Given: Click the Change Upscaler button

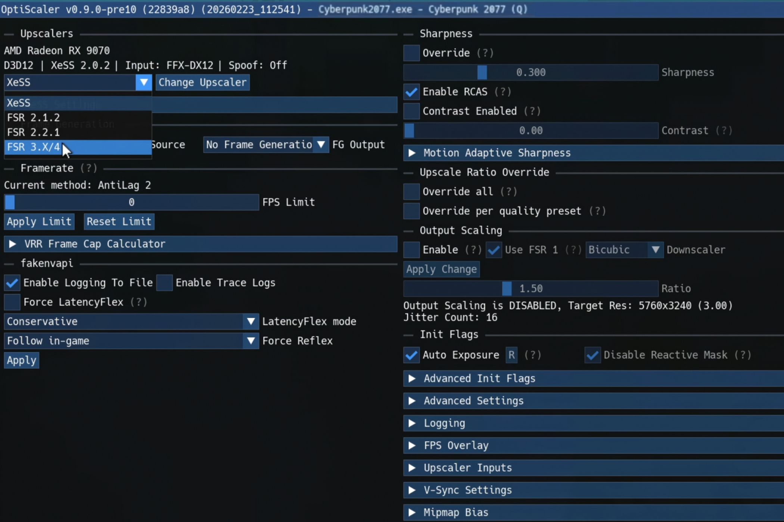Looking at the screenshot, I should (x=202, y=82).
